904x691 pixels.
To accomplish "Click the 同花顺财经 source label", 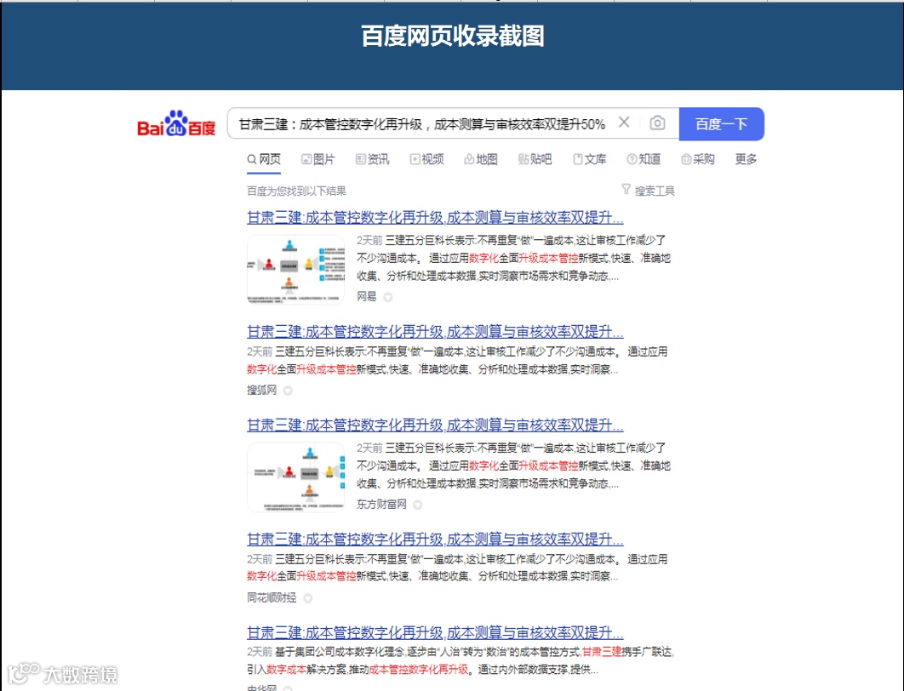I will point(272,597).
